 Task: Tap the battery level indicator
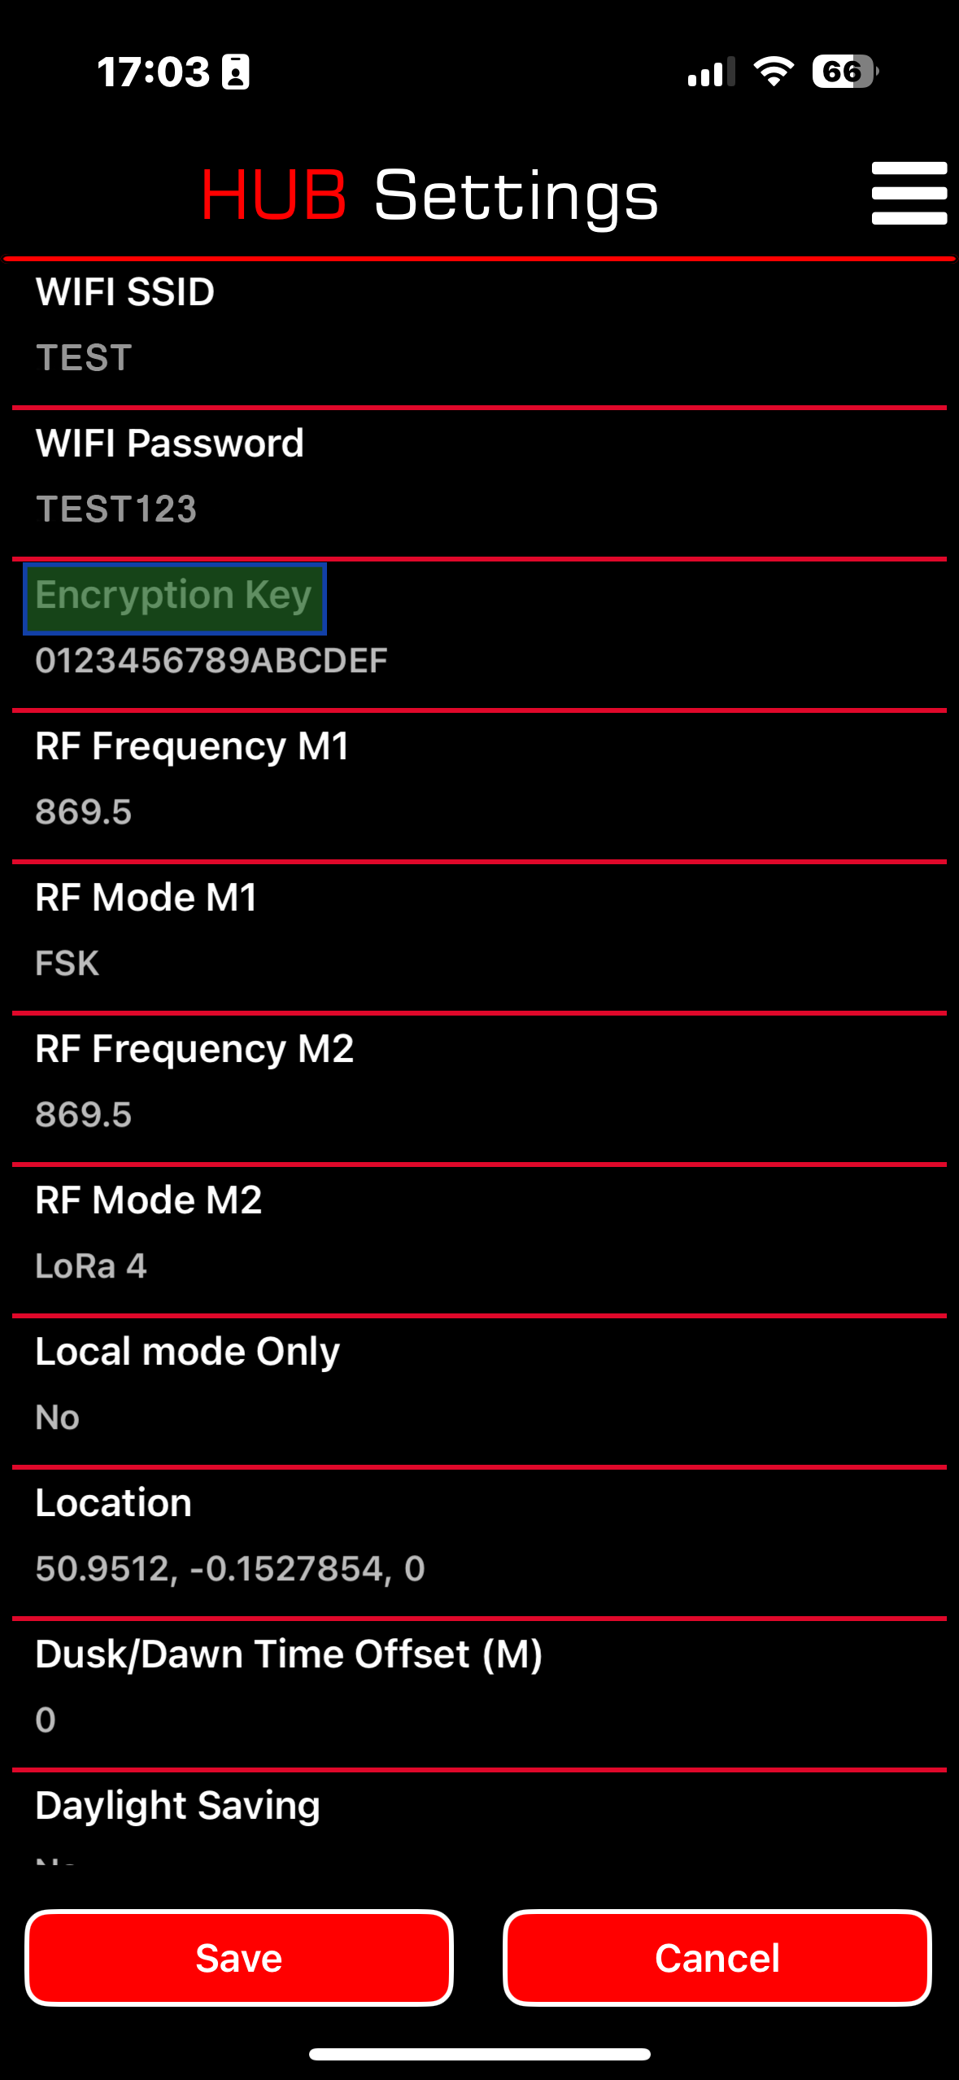pyautogui.click(x=845, y=72)
